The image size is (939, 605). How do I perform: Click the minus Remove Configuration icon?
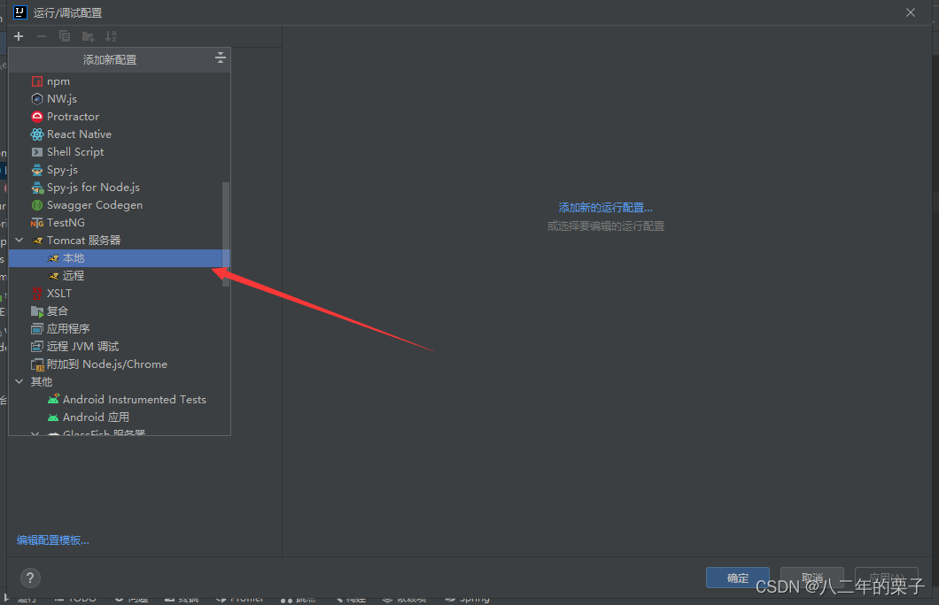tap(42, 36)
